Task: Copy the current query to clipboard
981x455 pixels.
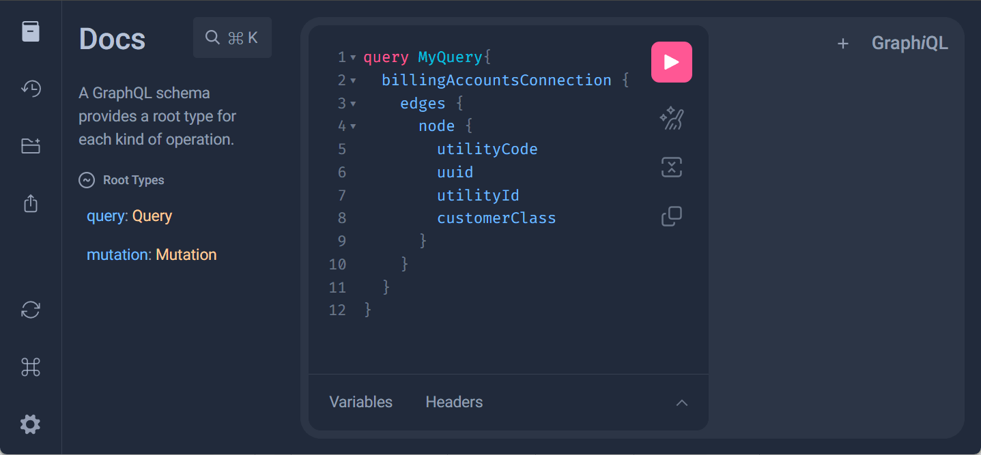Action: click(x=671, y=216)
